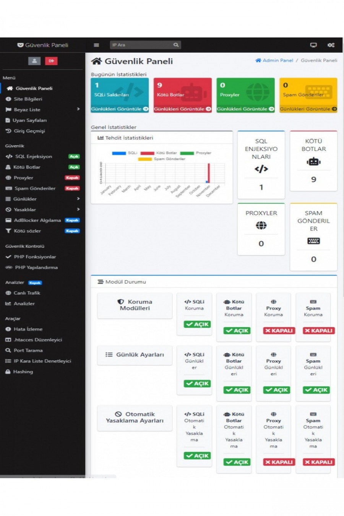The height and width of the screenshot is (516, 344).
Task: Click the hamburger menu icon in top bar
Action: [x=96, y=45]
